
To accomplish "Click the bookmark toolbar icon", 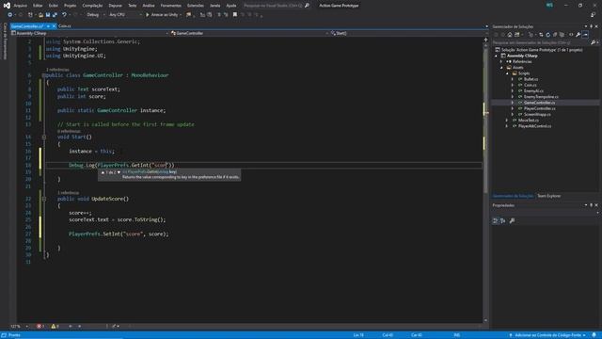I will click(235, 15).
